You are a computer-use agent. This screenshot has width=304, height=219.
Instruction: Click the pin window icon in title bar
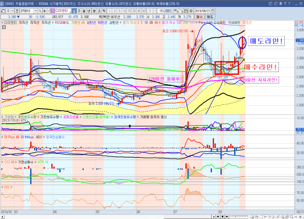(280, 4)
